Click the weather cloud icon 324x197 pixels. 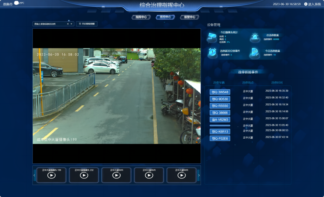tap(16, 3)
